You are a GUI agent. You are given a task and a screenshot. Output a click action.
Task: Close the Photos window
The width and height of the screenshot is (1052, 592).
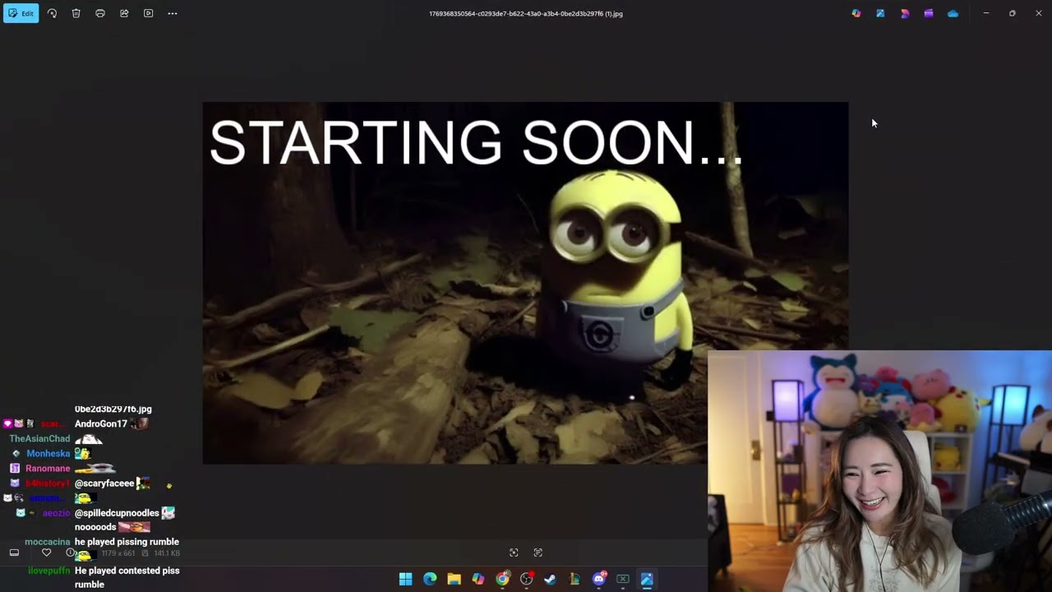coord(1039,13)
